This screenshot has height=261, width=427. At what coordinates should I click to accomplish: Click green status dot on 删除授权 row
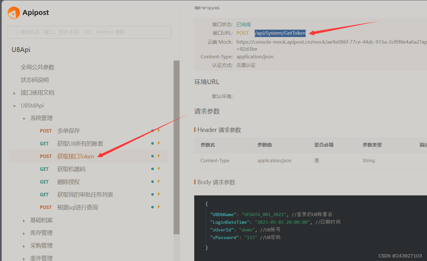coord(153,182)
